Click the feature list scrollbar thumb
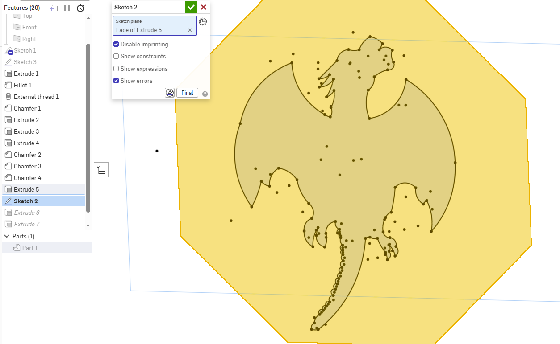 pyautogui.click(x=88, y=127)
